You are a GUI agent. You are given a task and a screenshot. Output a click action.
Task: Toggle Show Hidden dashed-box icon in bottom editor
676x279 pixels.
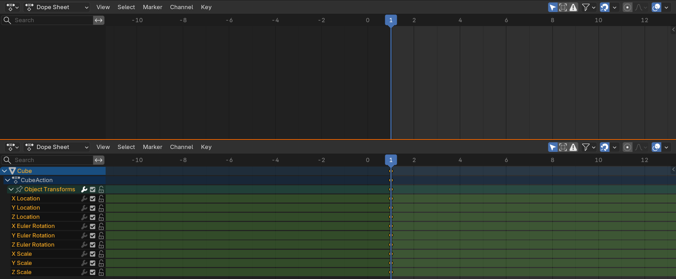[563, 147]
